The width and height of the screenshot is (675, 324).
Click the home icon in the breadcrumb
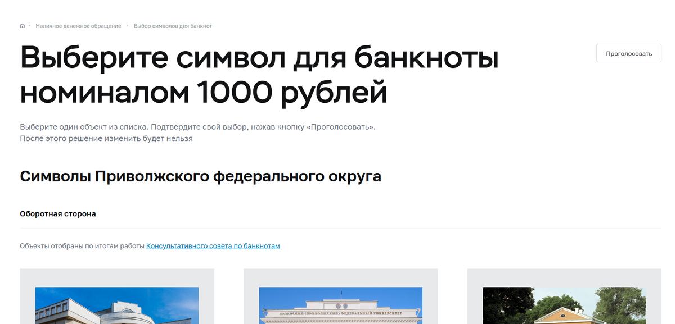21,25
